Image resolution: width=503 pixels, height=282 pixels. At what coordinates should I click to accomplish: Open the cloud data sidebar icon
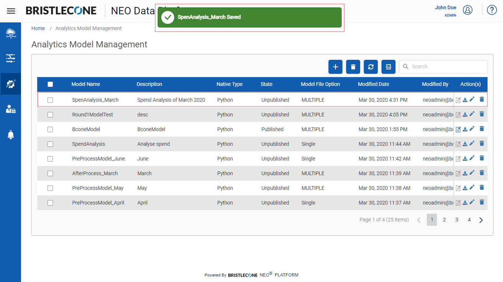tap(11, 33)
